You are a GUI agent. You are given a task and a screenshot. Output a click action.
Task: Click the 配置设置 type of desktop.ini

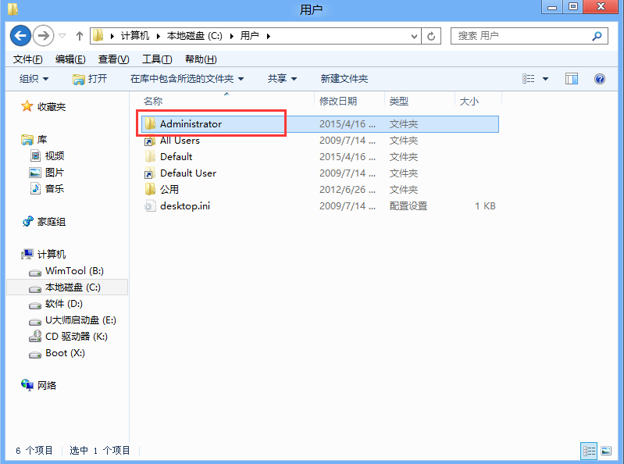pos(408,205)
